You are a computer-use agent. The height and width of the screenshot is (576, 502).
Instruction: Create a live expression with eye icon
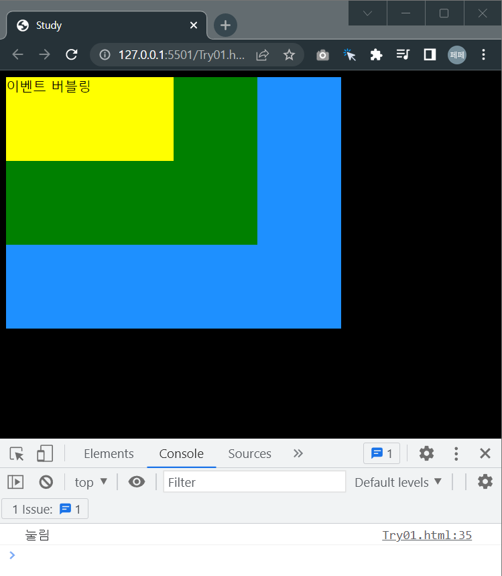[137, 482]
